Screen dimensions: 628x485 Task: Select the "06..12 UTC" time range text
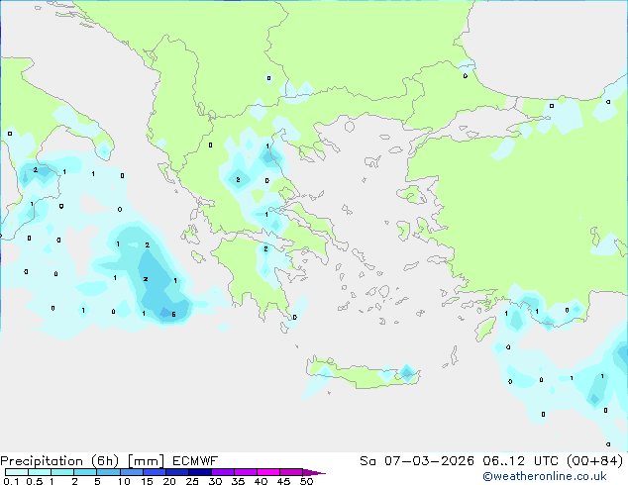[519, 461]
